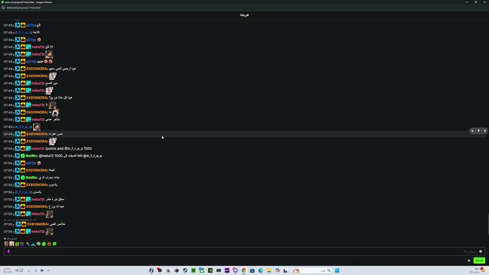Click heba13 username on !points command
The width and height of the screenshot is (489, 275).
click(x=38, y=149)
